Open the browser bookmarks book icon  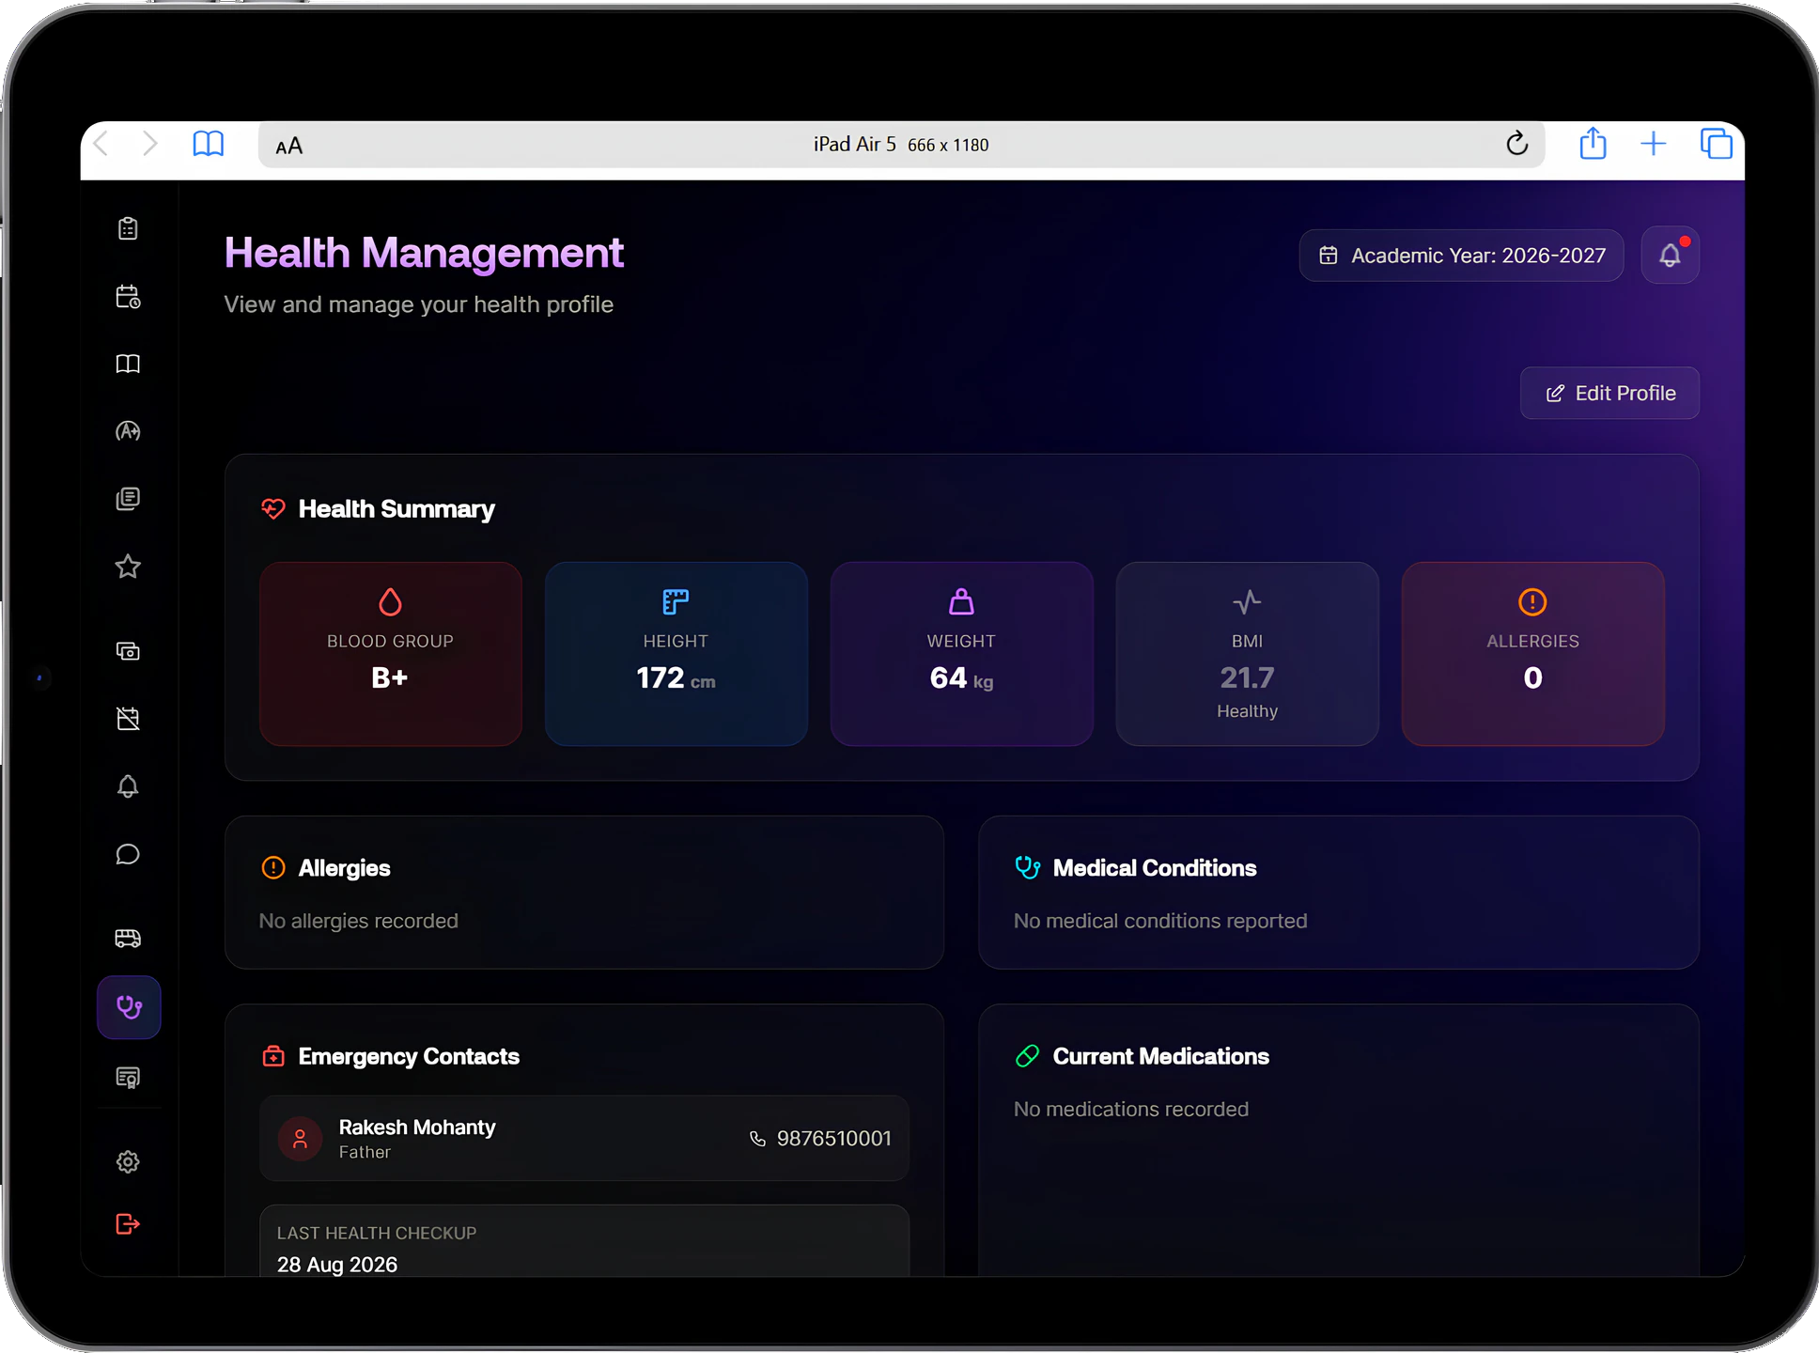click(x=208, y=145)
